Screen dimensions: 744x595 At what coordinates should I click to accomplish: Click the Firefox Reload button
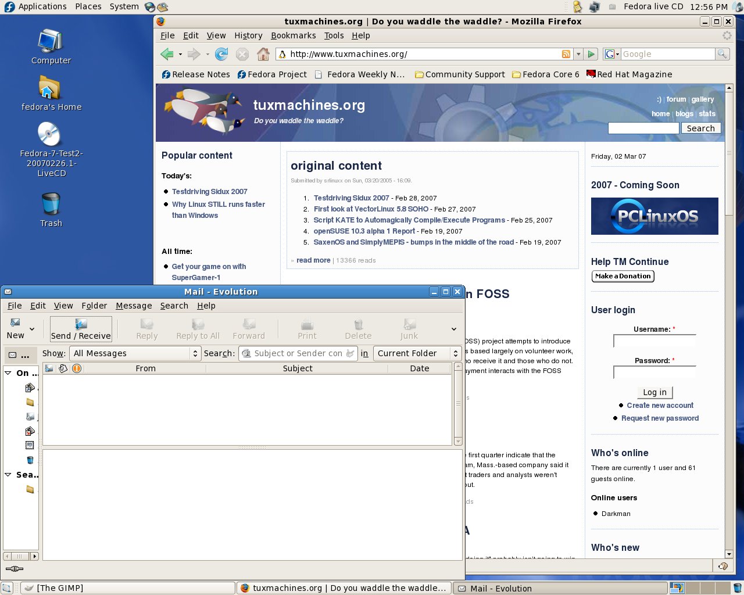(221, 54)
